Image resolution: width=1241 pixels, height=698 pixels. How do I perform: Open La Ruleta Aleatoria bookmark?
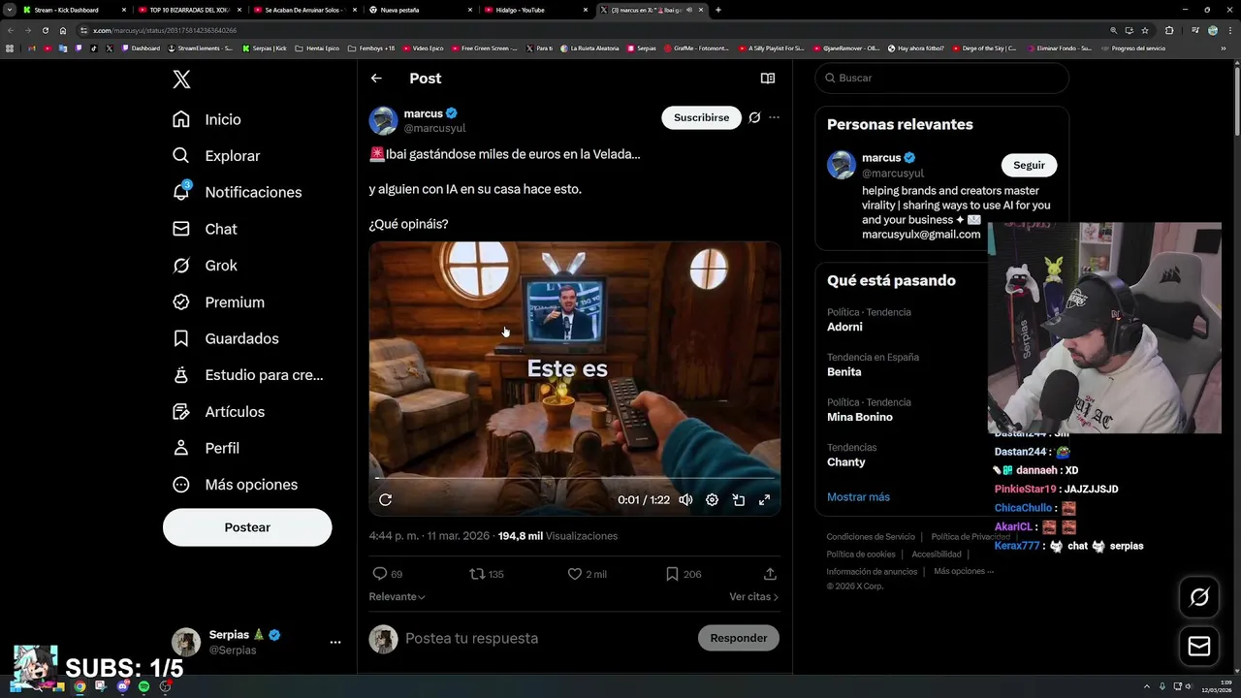pos(589,48)
